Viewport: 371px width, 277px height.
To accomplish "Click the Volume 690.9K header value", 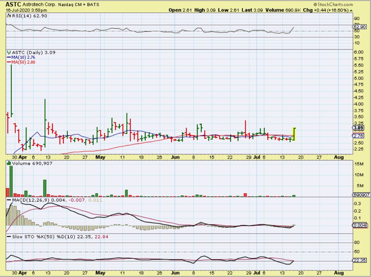I will pyautogui.click(x=283, y=10).
